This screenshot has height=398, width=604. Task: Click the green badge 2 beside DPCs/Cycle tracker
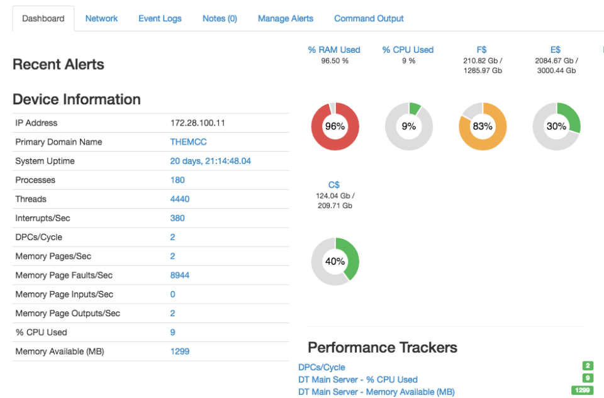588,366
